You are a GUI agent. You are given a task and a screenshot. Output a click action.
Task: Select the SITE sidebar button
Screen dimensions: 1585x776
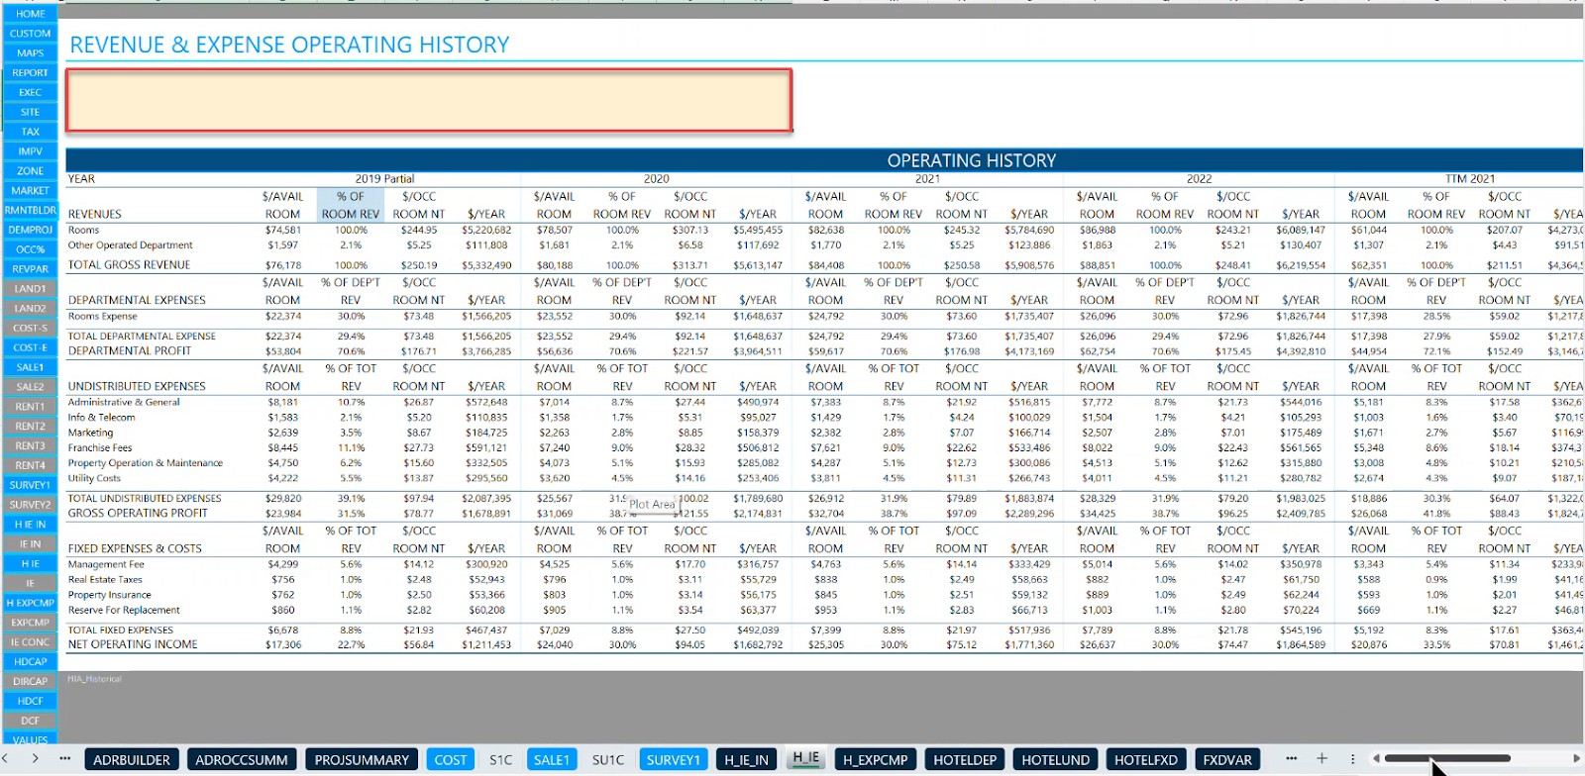tap(30, 112)
